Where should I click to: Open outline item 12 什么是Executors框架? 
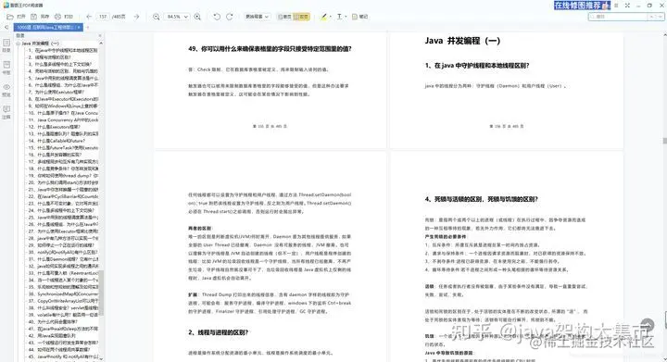(x=54, y=127)
